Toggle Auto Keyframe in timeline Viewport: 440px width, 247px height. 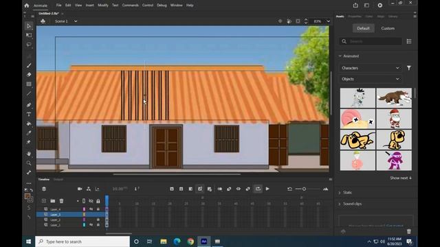click(200, 189)
